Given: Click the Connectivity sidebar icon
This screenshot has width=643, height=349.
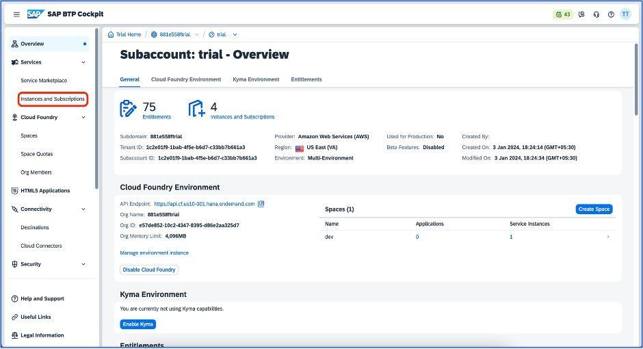Looking at the screenshot, I should [15, 209].
